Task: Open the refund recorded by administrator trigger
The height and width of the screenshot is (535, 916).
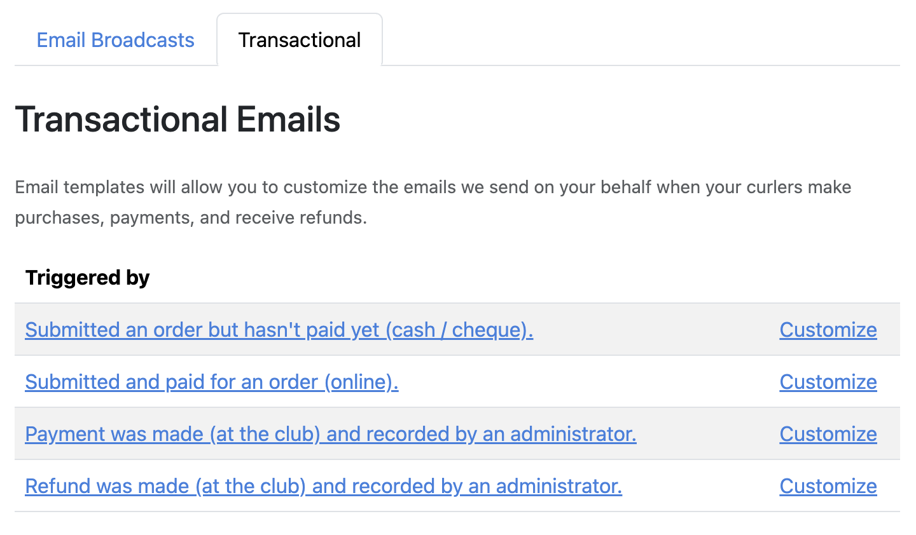Action: tap(323, 486)
